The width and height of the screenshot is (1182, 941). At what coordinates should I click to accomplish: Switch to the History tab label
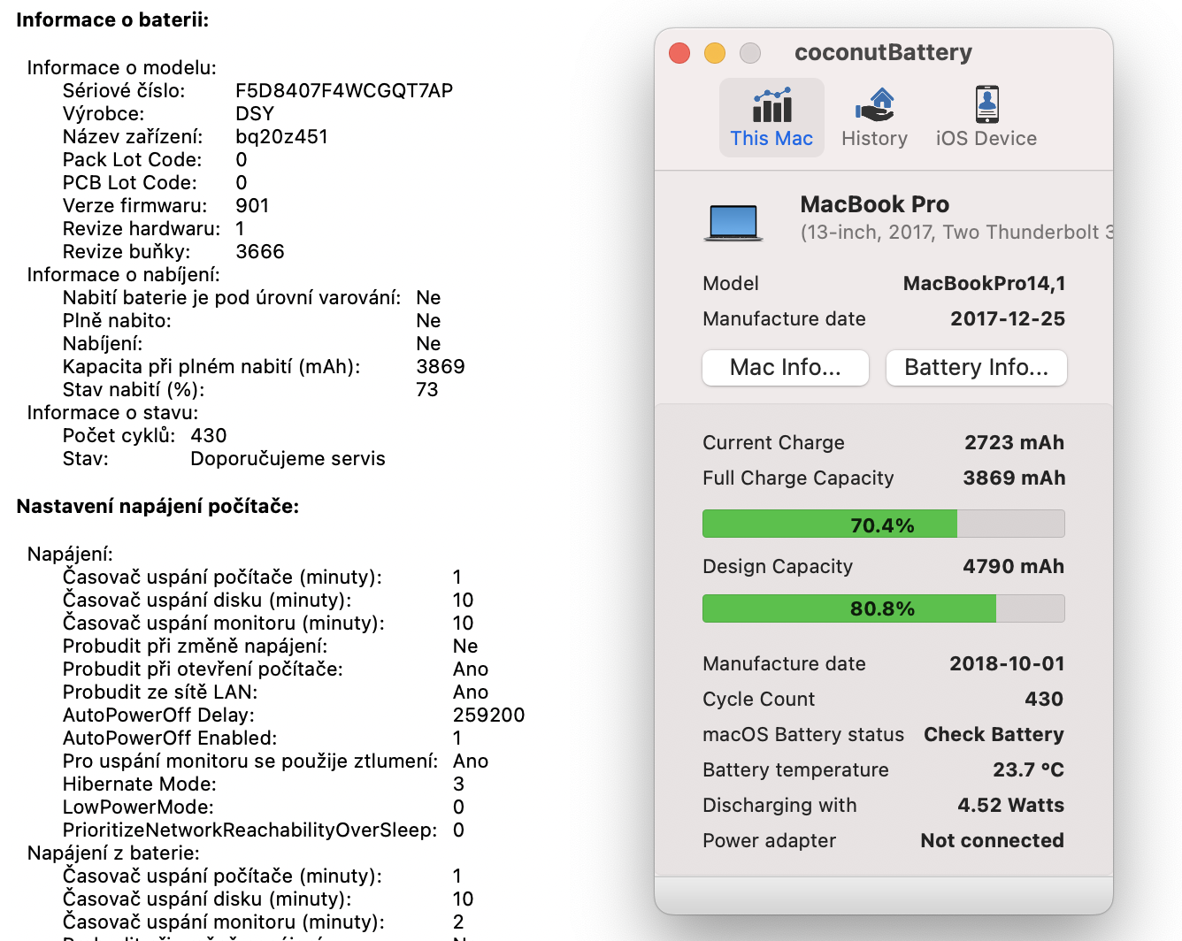875,139
